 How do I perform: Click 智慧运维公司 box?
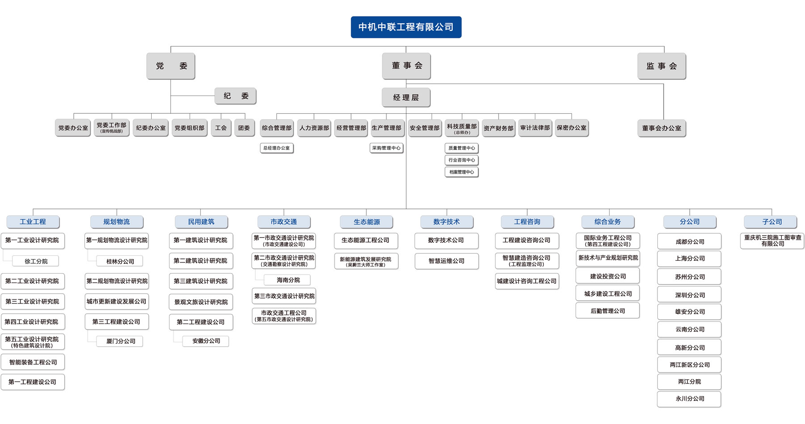[446, 261]
